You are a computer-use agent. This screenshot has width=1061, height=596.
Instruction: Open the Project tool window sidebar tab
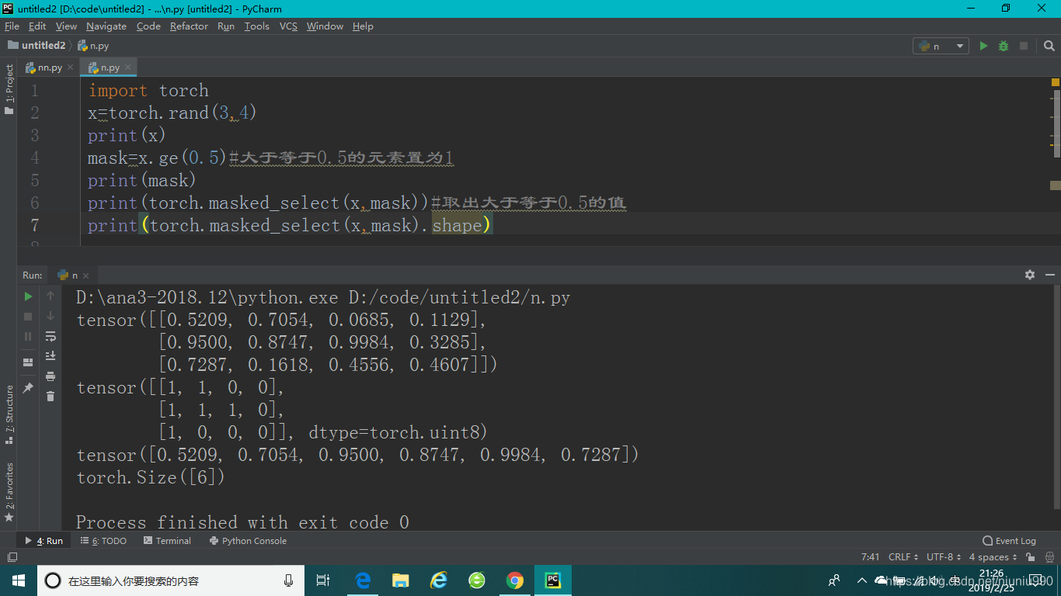9,88
